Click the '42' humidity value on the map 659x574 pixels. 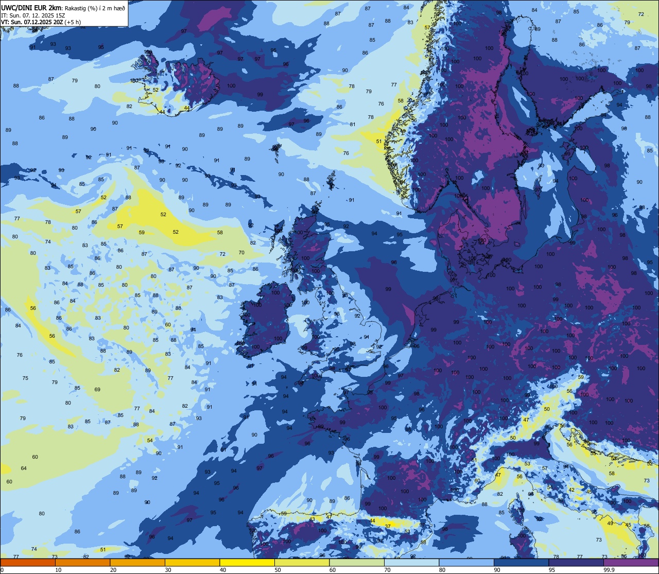[571, 490]
